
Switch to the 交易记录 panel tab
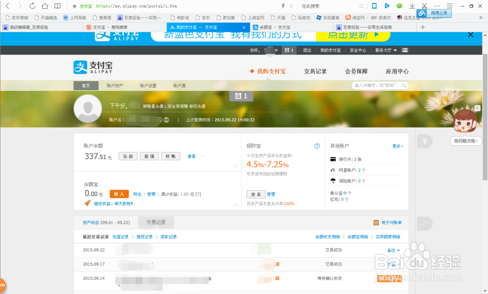coord(156,222)
